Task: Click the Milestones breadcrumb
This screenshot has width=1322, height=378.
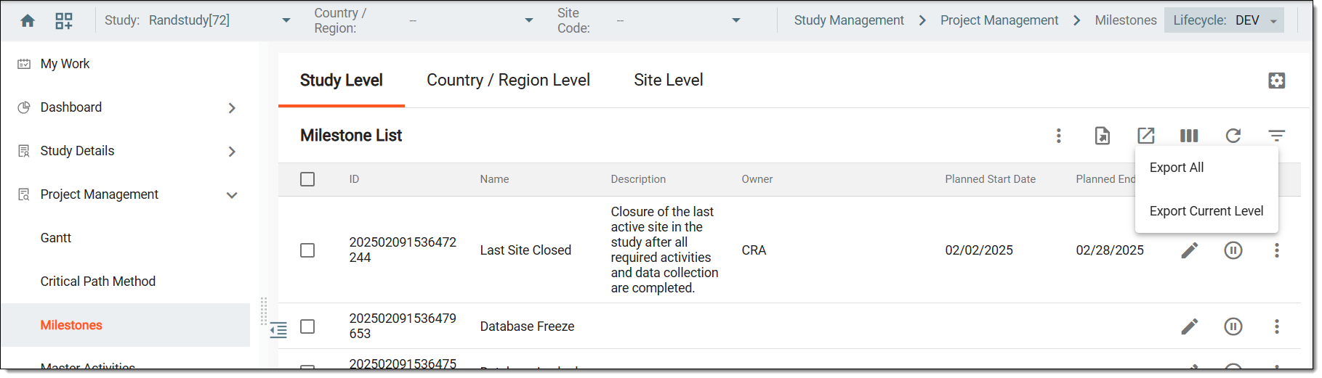Action: pyautogui.click(x=1126, y=20)
